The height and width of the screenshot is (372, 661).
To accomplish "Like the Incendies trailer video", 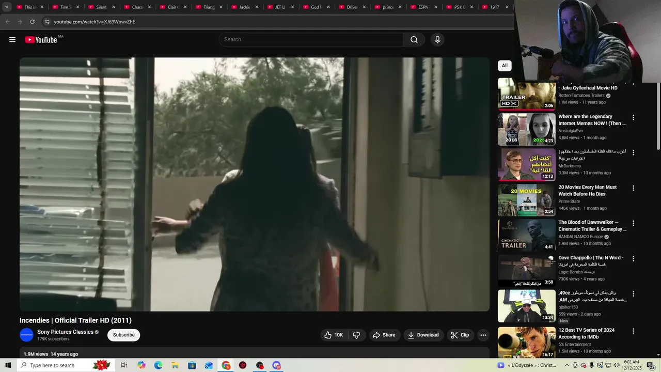I will tap(333, 335).
